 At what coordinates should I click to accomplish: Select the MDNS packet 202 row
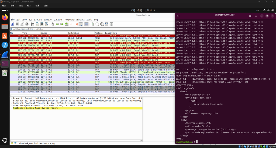[92, 38]
